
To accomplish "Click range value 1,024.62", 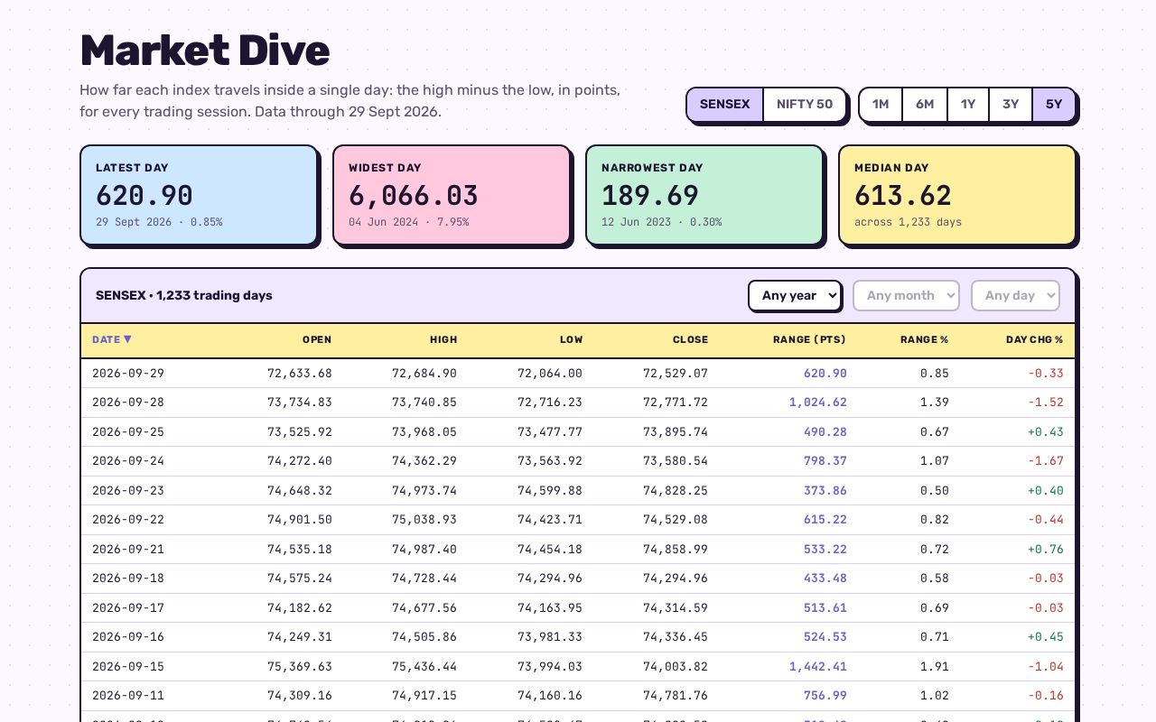I will click(818, 403).
